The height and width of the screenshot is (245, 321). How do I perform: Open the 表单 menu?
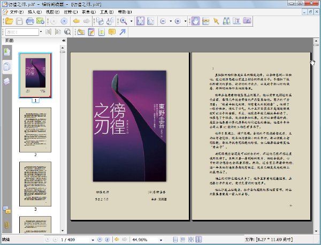[x=89, y=12]
